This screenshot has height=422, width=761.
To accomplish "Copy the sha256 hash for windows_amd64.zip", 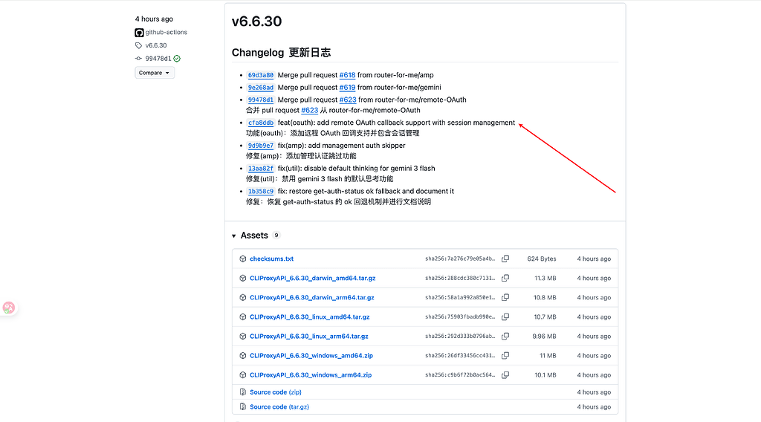I will pyautogui.click(x=505, y=356).
